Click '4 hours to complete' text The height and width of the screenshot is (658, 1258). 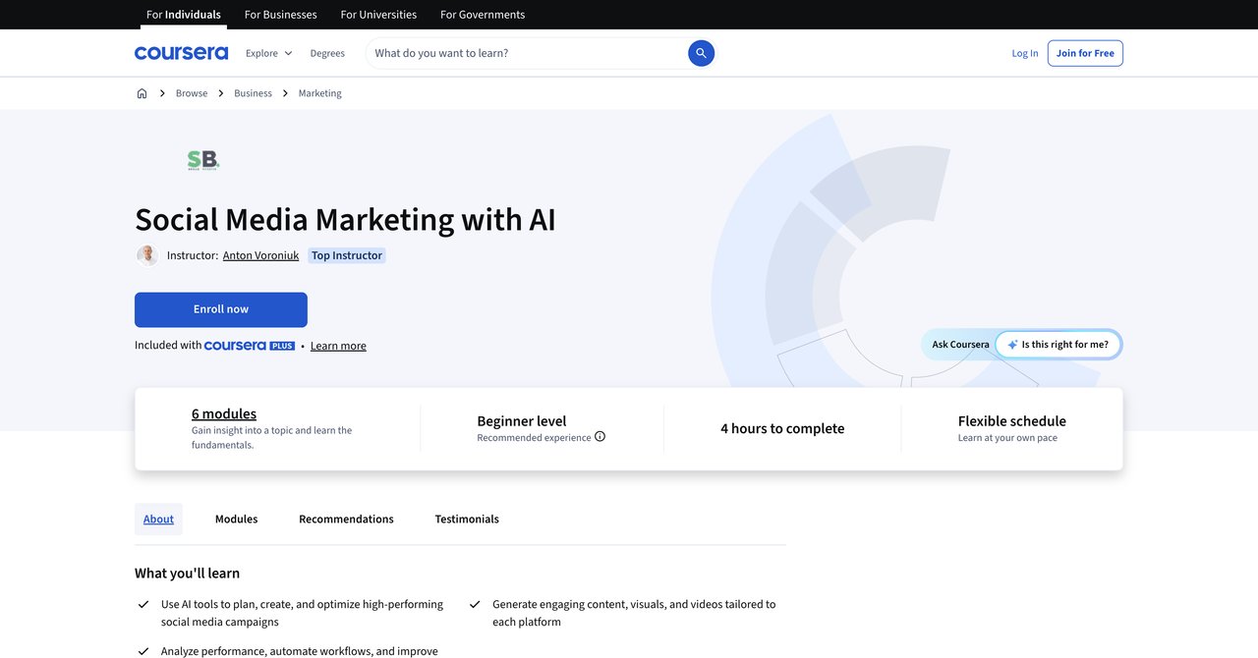[782, 428]
